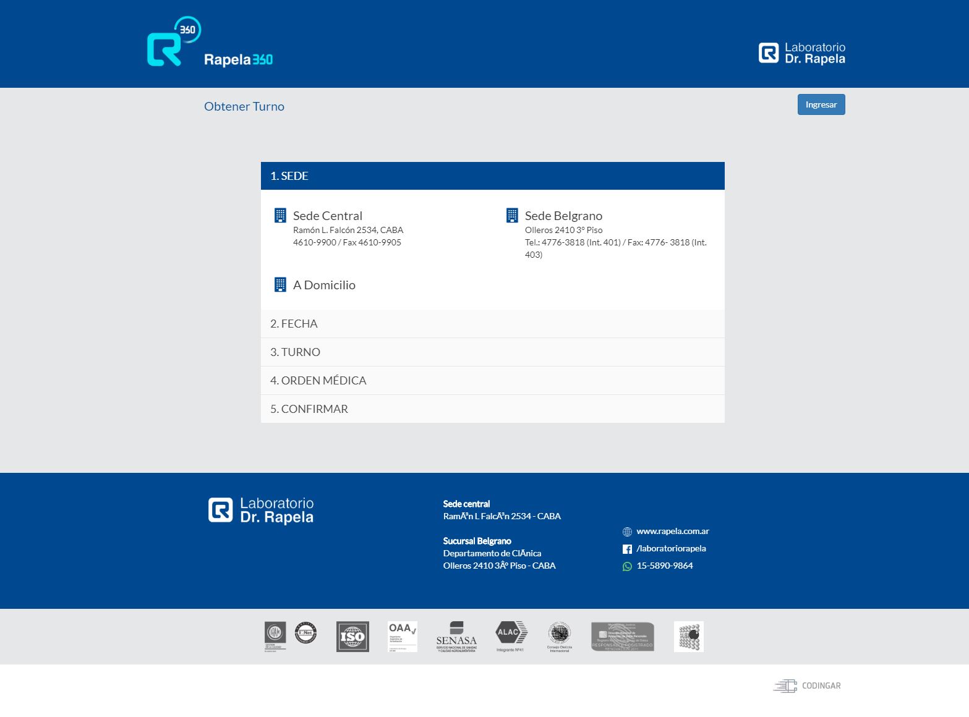Expand the 5. CONFIRMAR step

tap(493, 409)
